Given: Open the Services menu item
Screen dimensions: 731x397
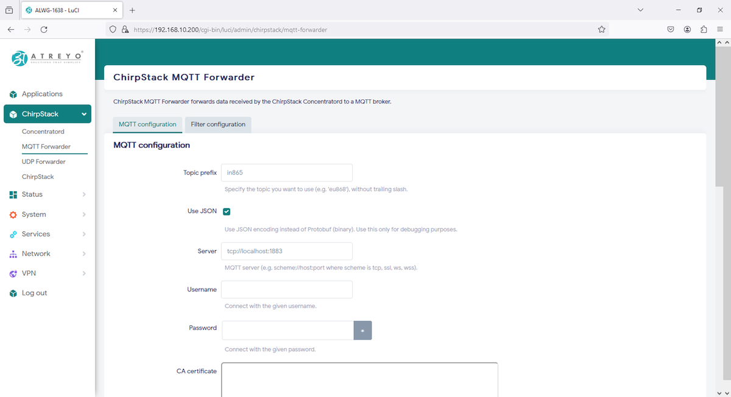Looking at the screenshot, I should click(36, 234).
